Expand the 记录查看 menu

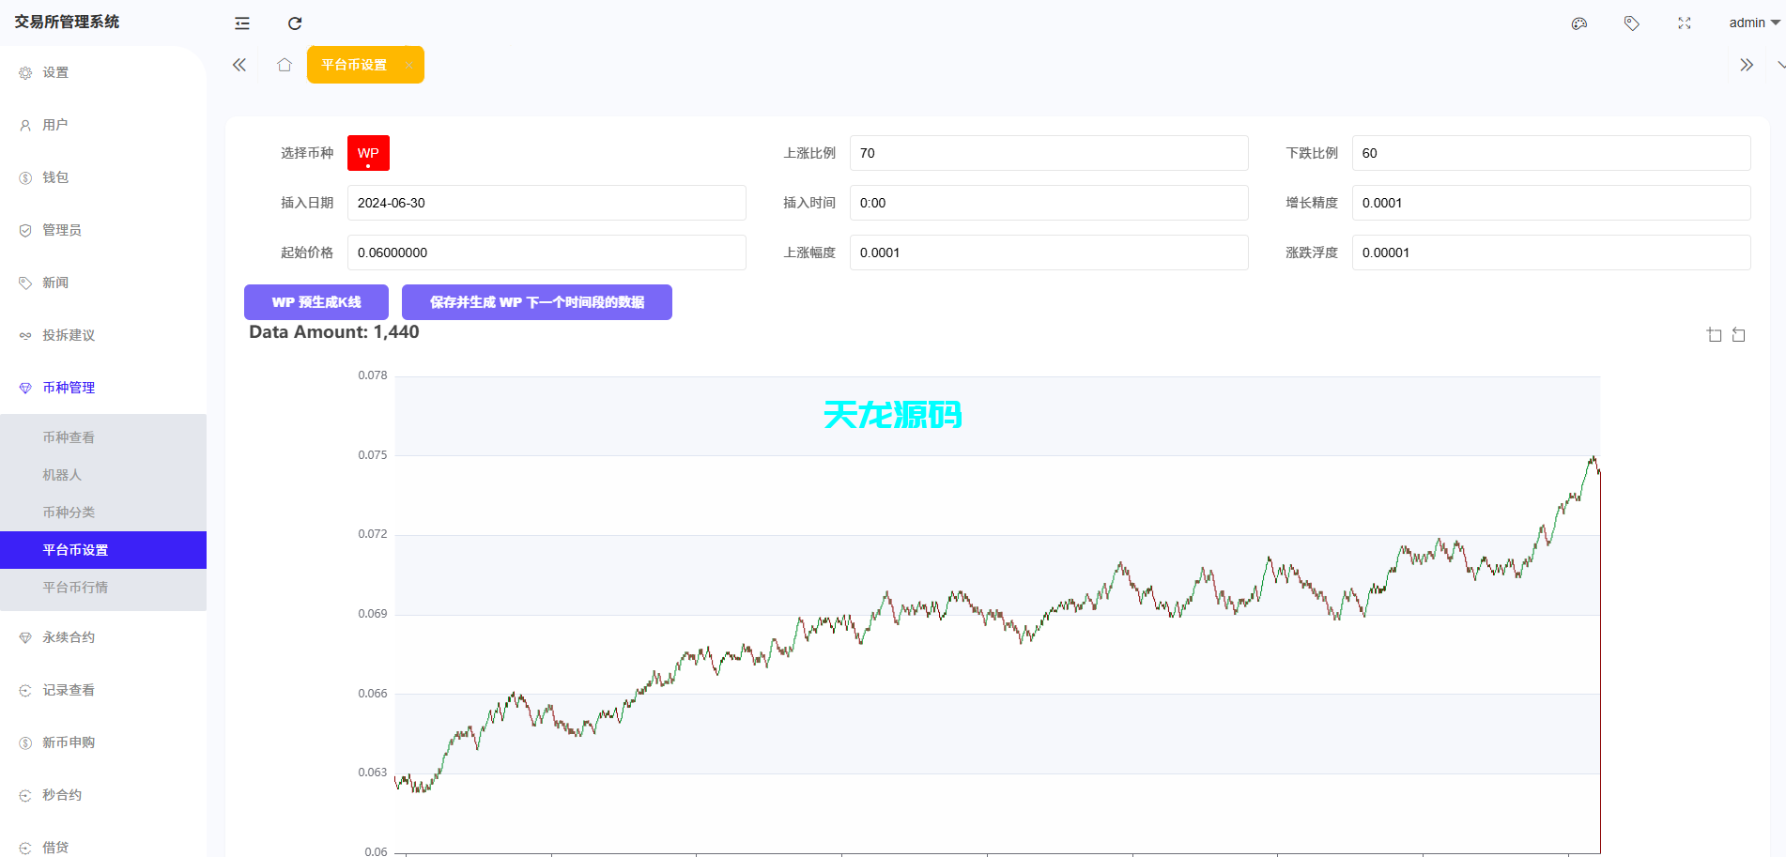[103, 690]
